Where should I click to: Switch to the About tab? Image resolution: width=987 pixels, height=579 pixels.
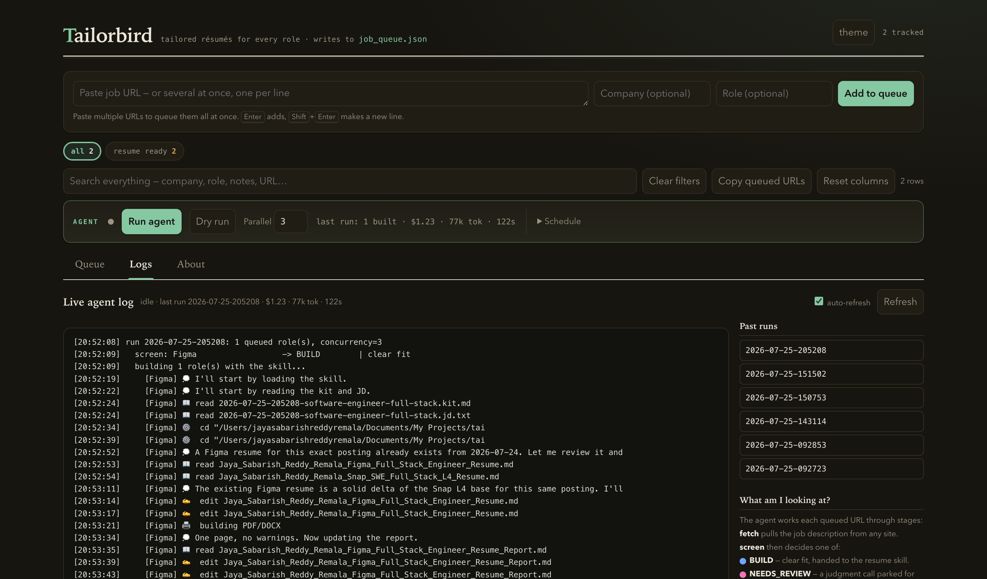pos(191,264)
